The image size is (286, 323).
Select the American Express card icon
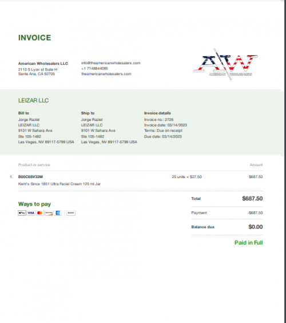tap(58, 213)
